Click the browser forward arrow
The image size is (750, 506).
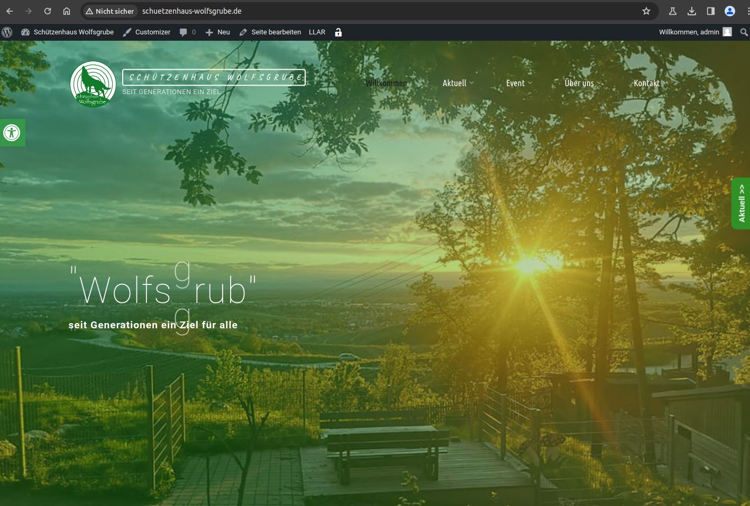(x=29, y=11)
